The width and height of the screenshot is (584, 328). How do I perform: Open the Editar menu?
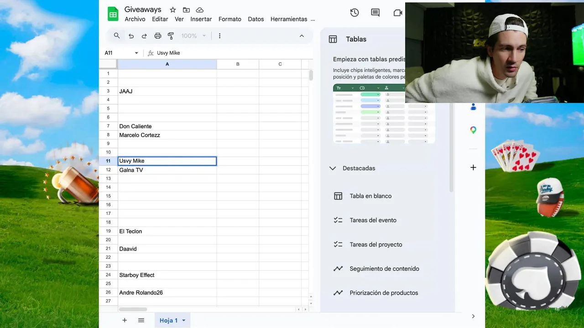click(x=160, y=19)
